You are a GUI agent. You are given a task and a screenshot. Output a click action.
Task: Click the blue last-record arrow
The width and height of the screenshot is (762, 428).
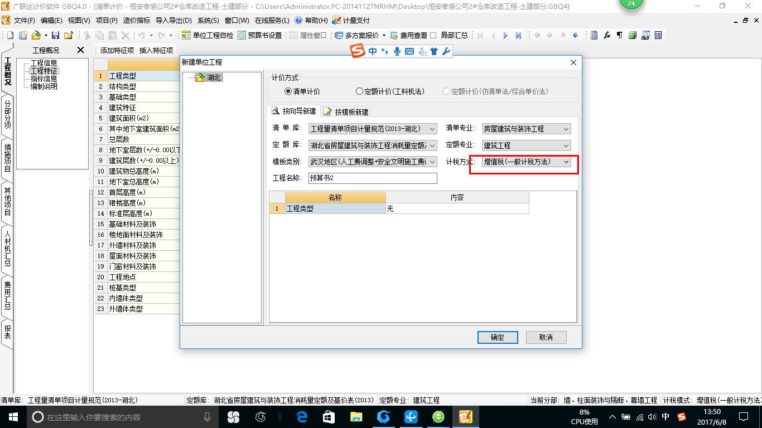click(518, 35)
